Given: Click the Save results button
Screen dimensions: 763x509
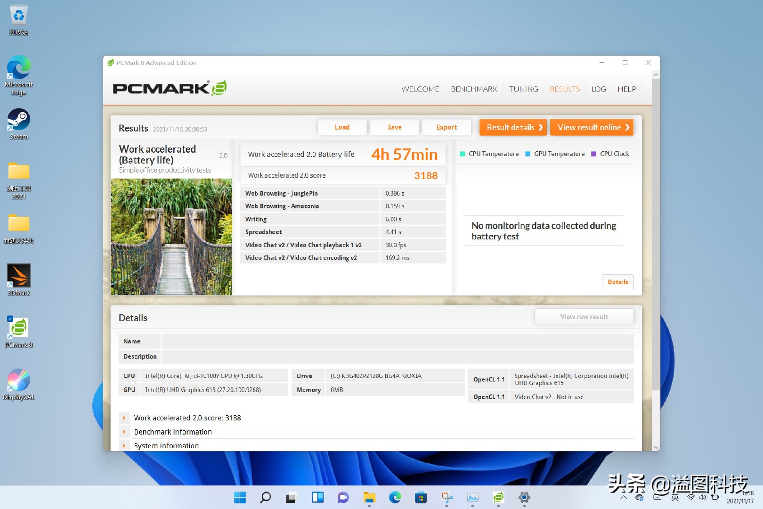Looking at the screenshot, I should click(x=394, y=127).
